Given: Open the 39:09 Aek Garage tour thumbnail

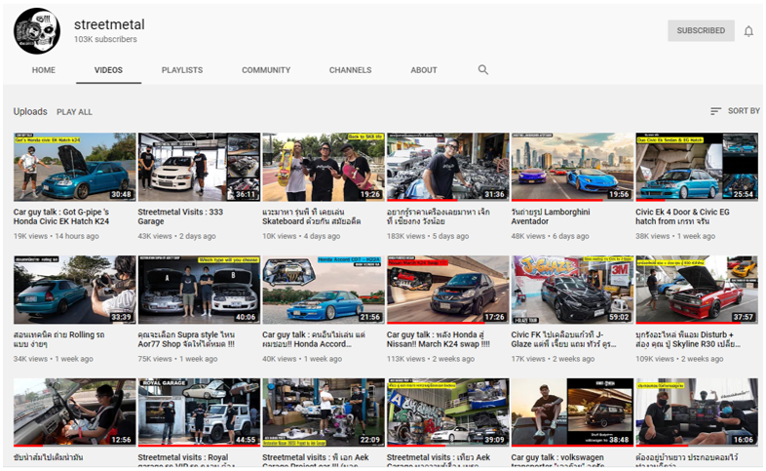Looking at the screenshot, I should coord(448,412).
